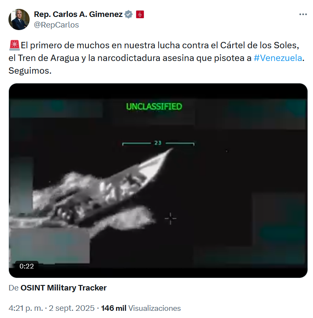The image size is (313, 318).
Task: Open the #Venezuela hashtag link
Action: tap(278, 58)
